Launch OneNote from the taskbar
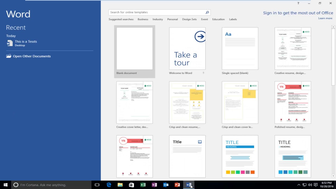 [x=154, y=185]
